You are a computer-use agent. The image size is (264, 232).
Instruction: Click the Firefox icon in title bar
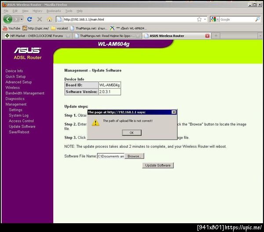click(4, 4)
